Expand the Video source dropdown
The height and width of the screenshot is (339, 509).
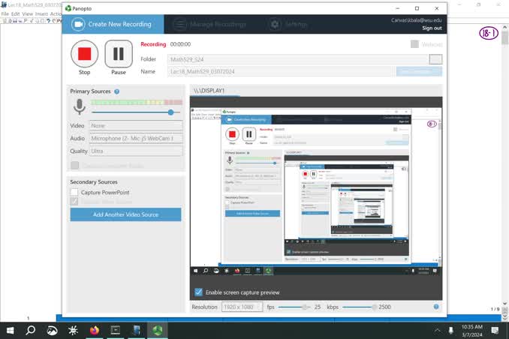pyautogui.click(x=136, y=125)
